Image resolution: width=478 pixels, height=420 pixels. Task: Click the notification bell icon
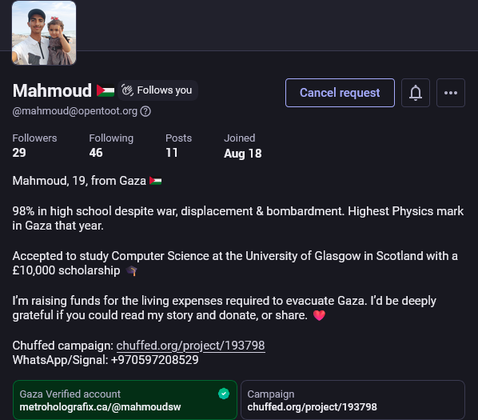click(415, 93)
